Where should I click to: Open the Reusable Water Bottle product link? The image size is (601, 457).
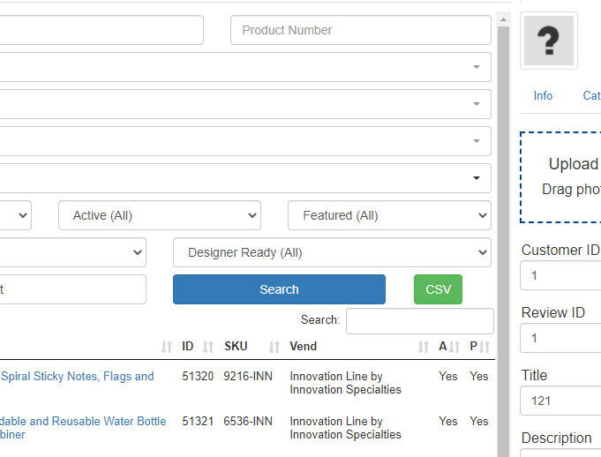83,422
